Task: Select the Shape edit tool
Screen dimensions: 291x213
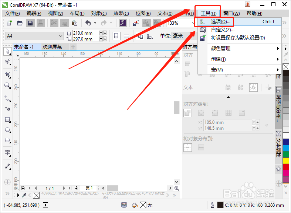Action: coord(7,62)
